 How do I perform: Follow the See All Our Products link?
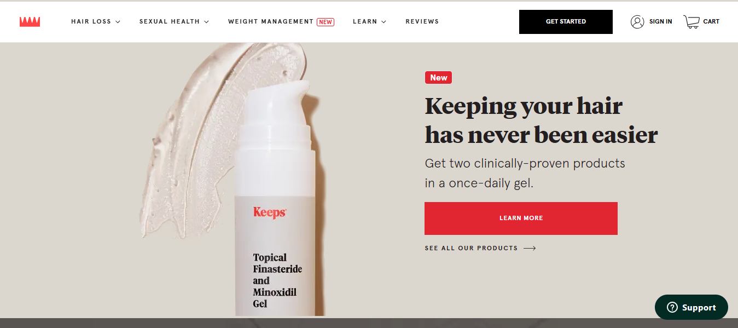(471, 248)
